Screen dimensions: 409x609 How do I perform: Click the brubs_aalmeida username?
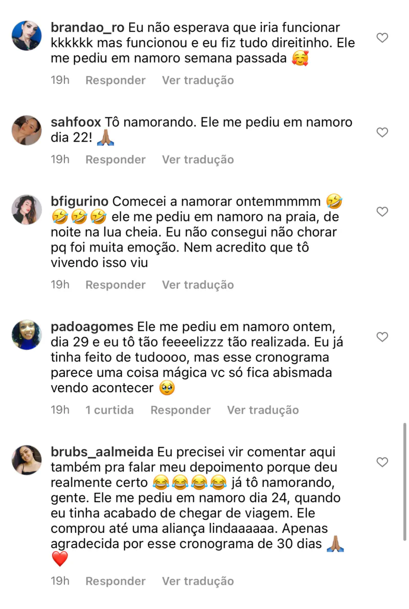point(102,452)
